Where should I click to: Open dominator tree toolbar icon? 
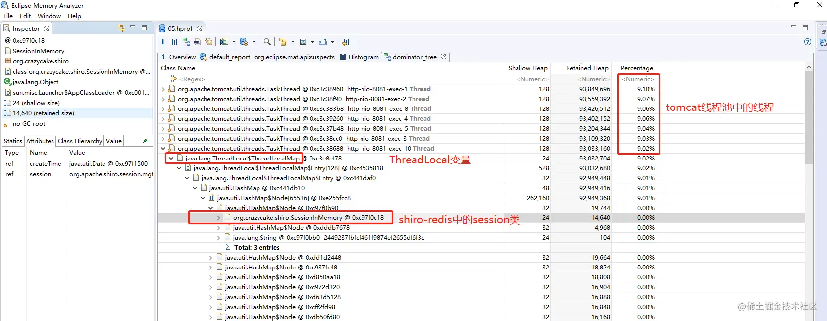[x=186, y=42]
